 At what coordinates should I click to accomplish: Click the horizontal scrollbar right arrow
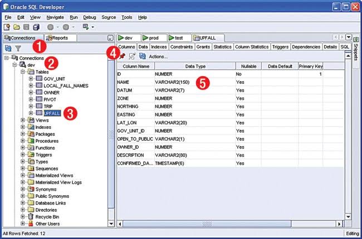(x=339, y=224)
